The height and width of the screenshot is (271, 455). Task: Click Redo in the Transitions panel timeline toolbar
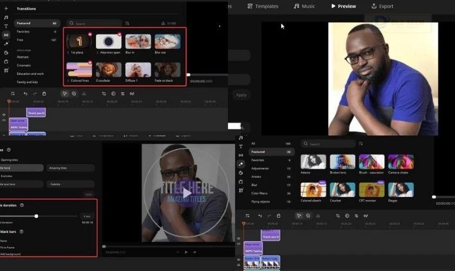point(35,94)
